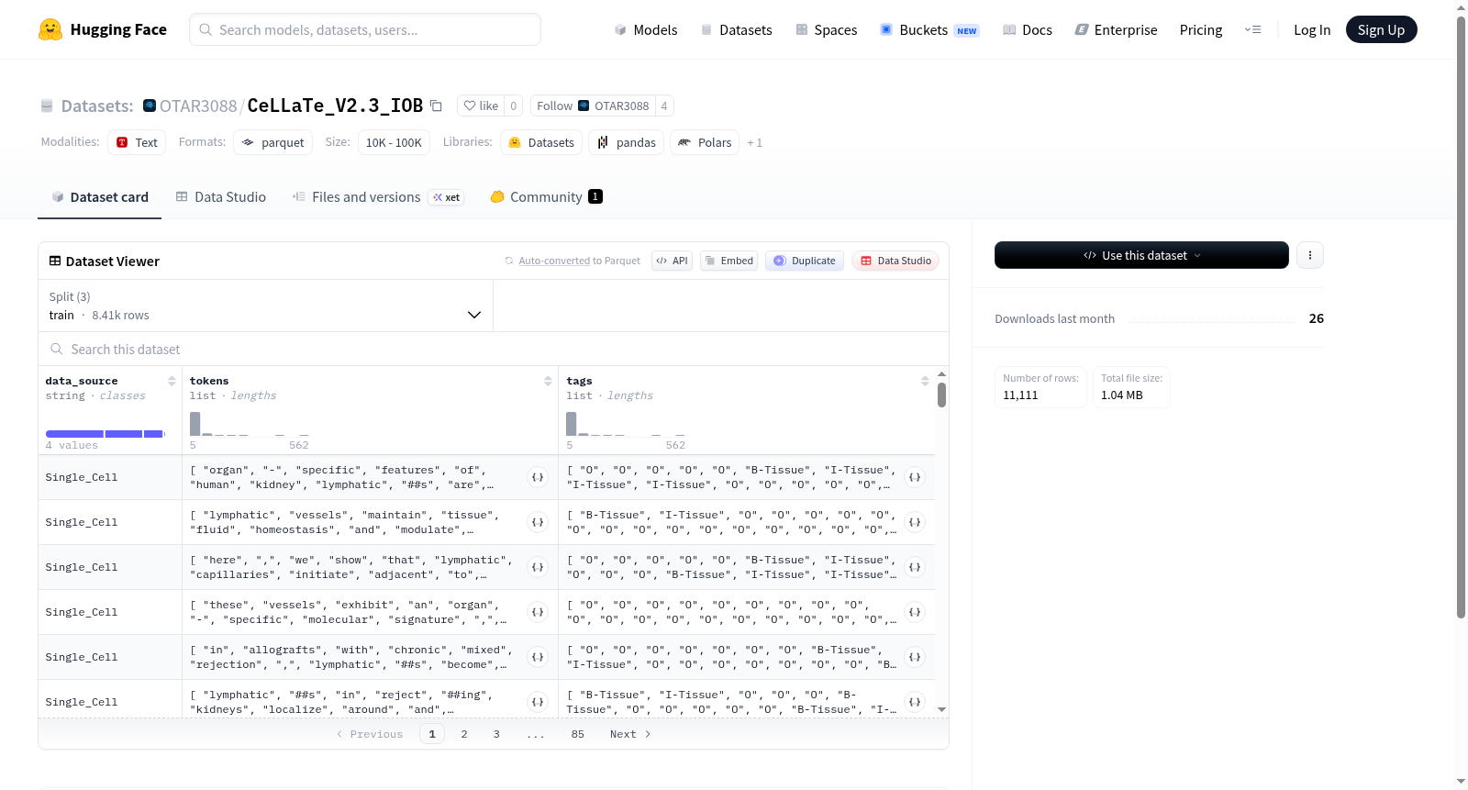Open the more-options kebab menu beside Use this dataset
The image size is (1468, 790).
1310,255
